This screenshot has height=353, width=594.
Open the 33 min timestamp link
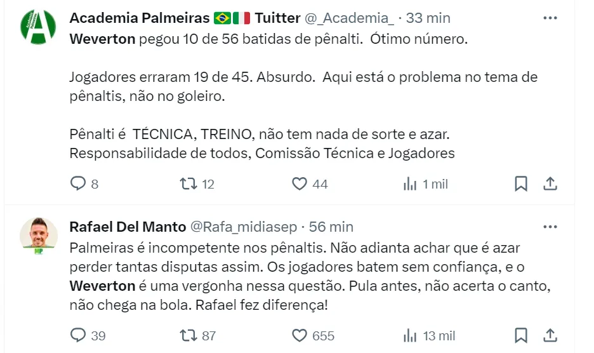tap(427, 18)
